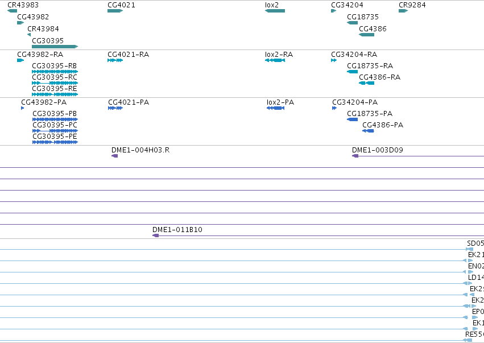Click protein CG4021-PA
Viewport: 484px width, 343px height.
tap(115, 108)
